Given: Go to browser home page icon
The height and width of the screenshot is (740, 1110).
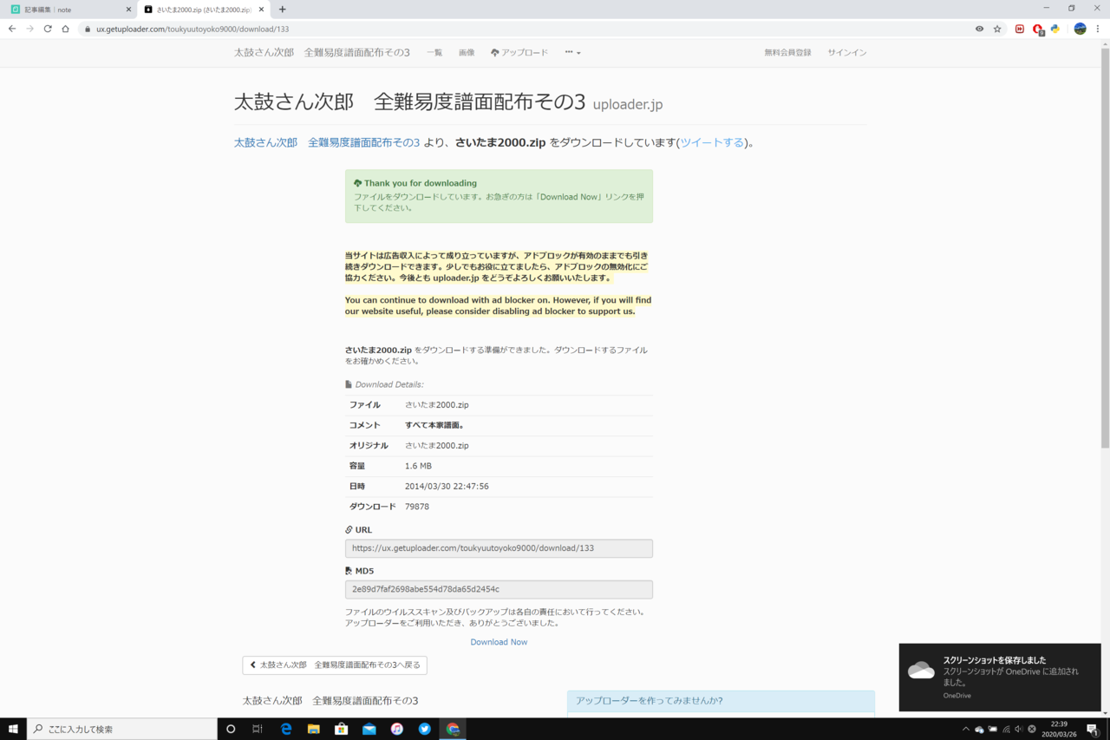Looking at the screenshot, I should click(65, 29).
